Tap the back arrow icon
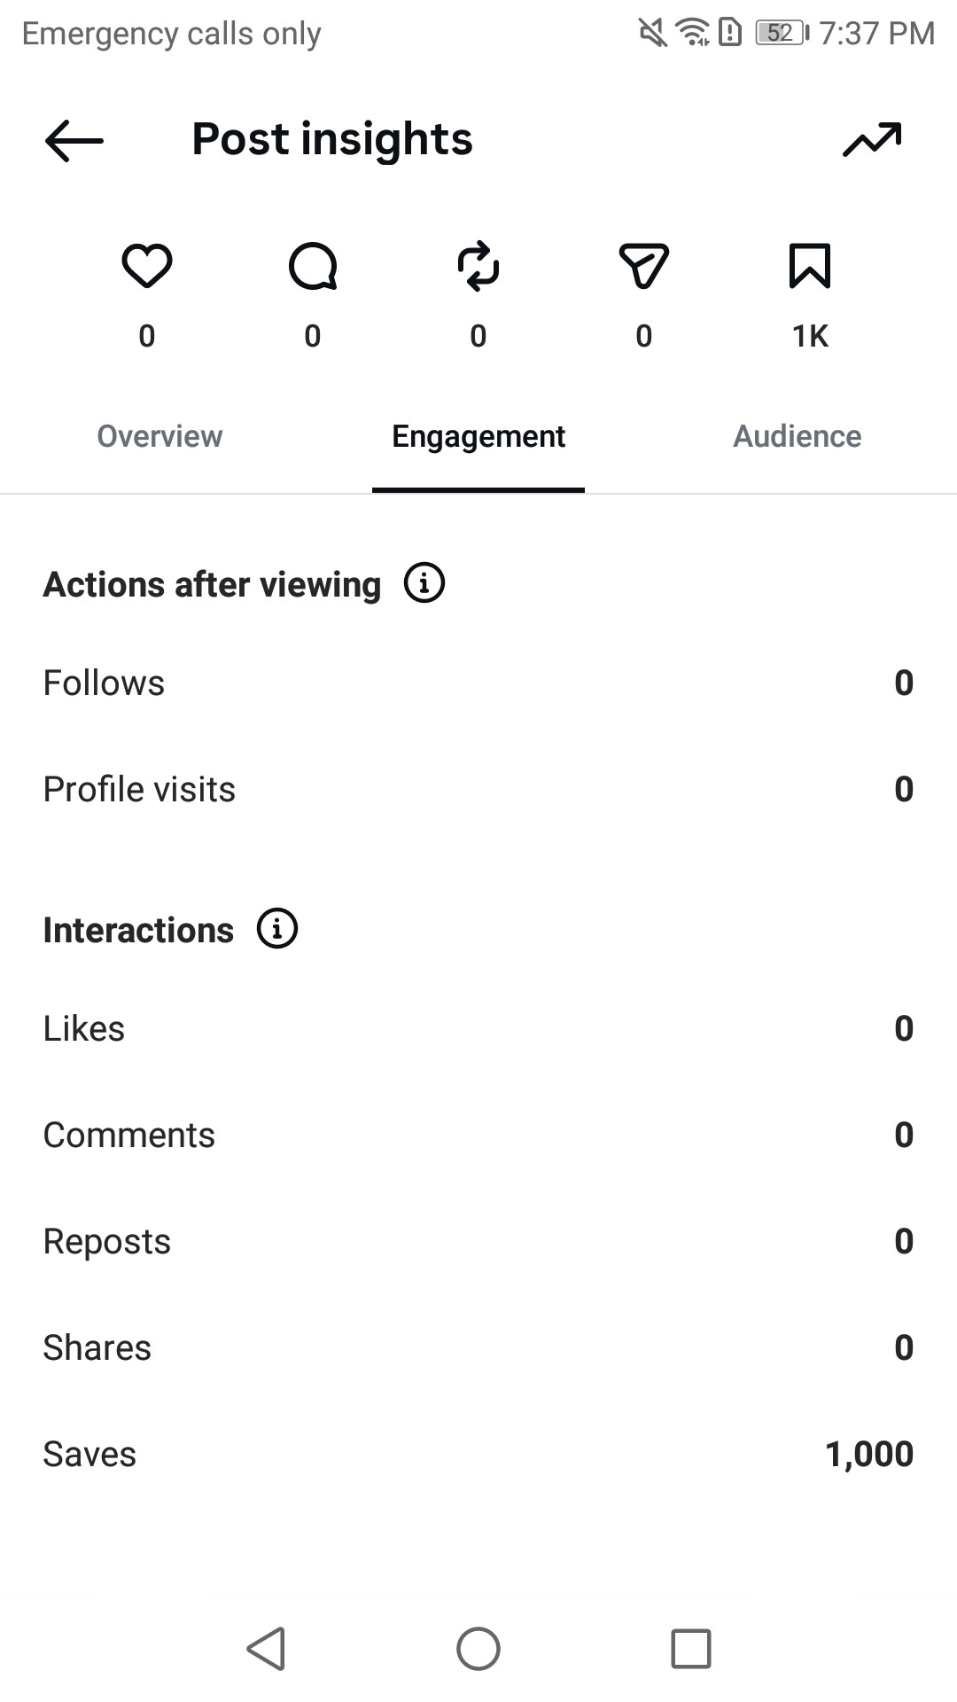This screenshot has height=1702, width=957. click(x=74, y=140)
